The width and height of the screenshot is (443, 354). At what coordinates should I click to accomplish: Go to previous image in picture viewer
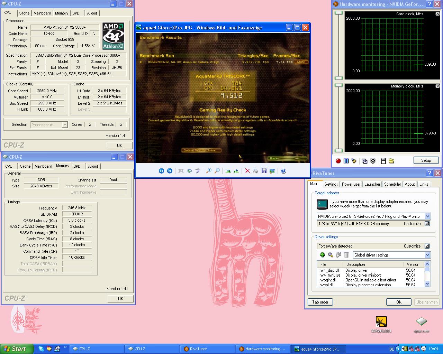click(161, 171)
